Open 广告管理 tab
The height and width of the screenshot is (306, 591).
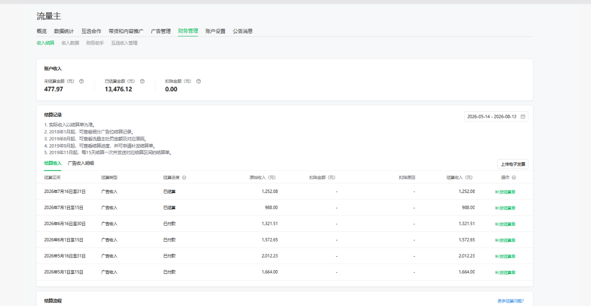[x=161, y=31]
